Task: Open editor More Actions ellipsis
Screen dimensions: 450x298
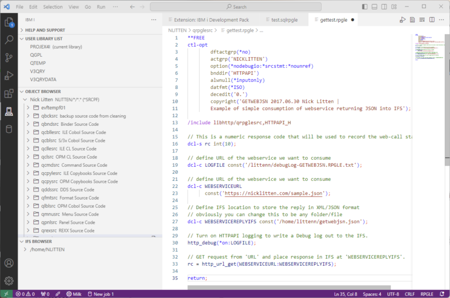Action: click(442, 20)
